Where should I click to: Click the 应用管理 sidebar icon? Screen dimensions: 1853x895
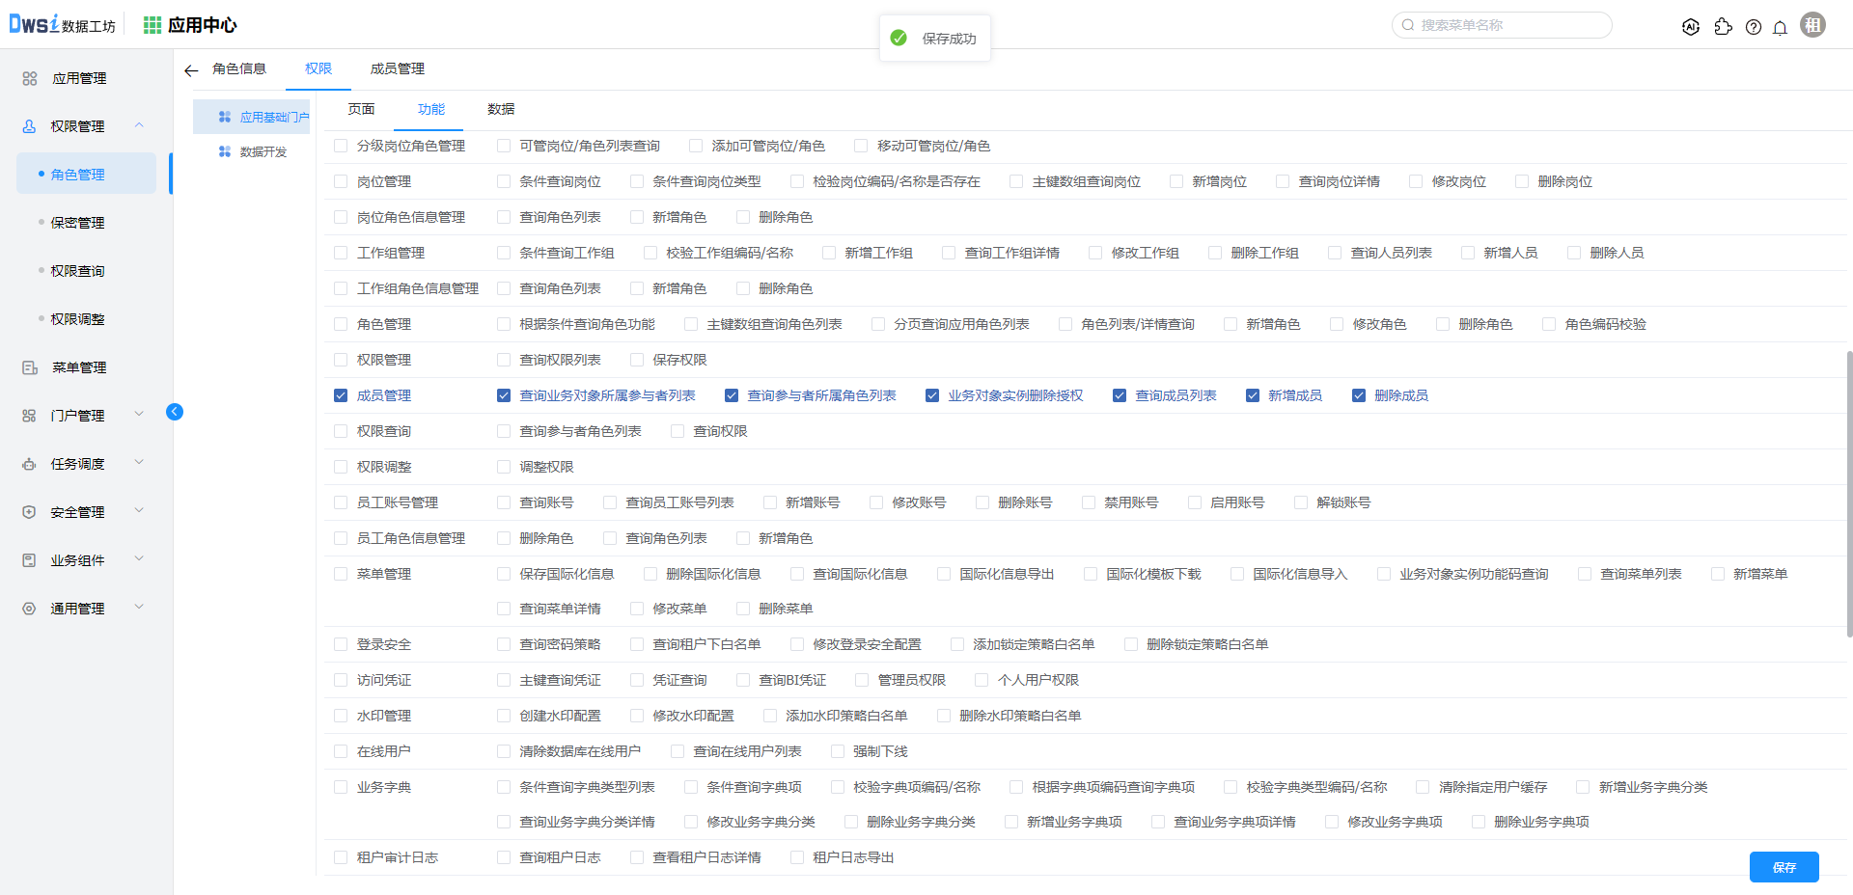[x=30, y=78]
